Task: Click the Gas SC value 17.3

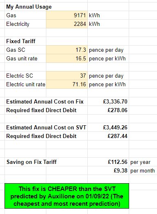Action: 67,50
